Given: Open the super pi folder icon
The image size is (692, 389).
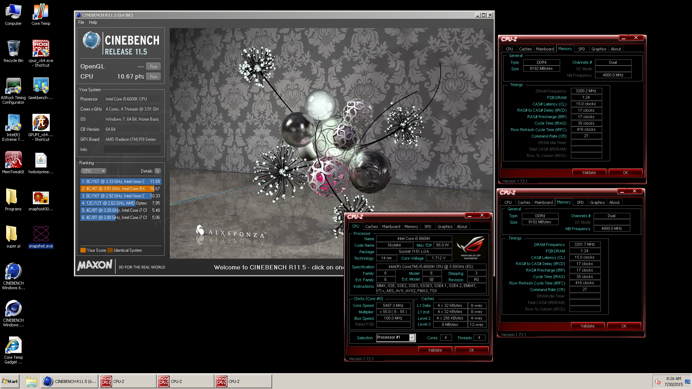Looking at the screenshot, I should [13, 237].
